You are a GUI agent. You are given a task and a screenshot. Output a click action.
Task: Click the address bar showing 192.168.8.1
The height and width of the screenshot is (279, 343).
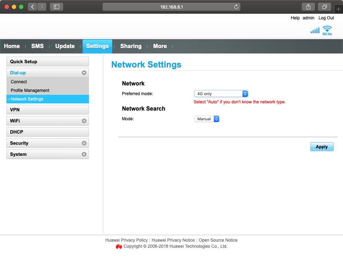pos(171,7)
